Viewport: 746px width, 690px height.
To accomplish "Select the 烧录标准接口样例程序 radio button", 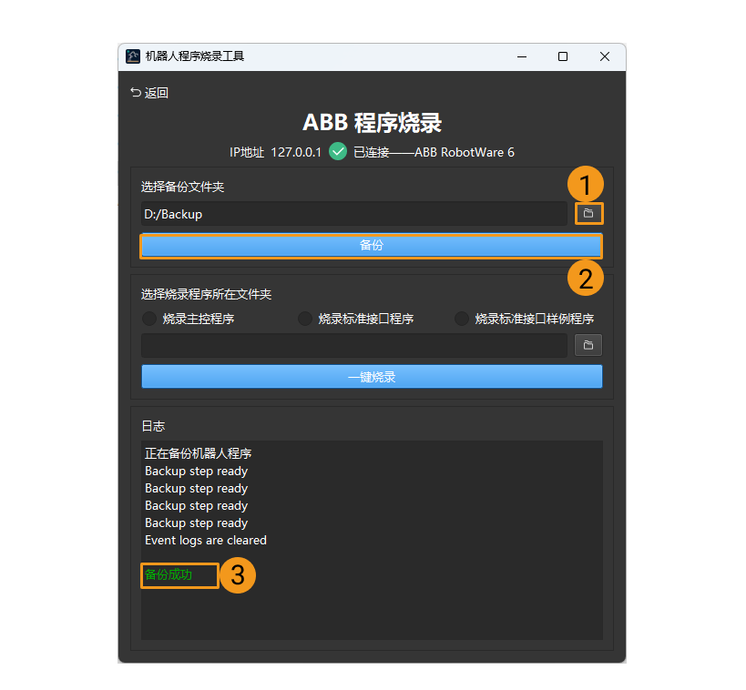I will [462, 319].
